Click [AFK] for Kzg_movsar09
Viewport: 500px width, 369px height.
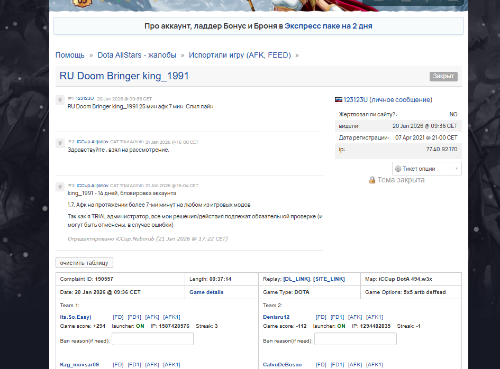152,365
